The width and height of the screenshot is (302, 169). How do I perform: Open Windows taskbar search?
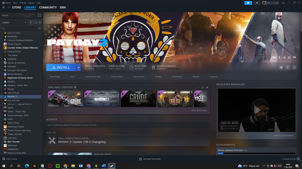pos(11,166)
